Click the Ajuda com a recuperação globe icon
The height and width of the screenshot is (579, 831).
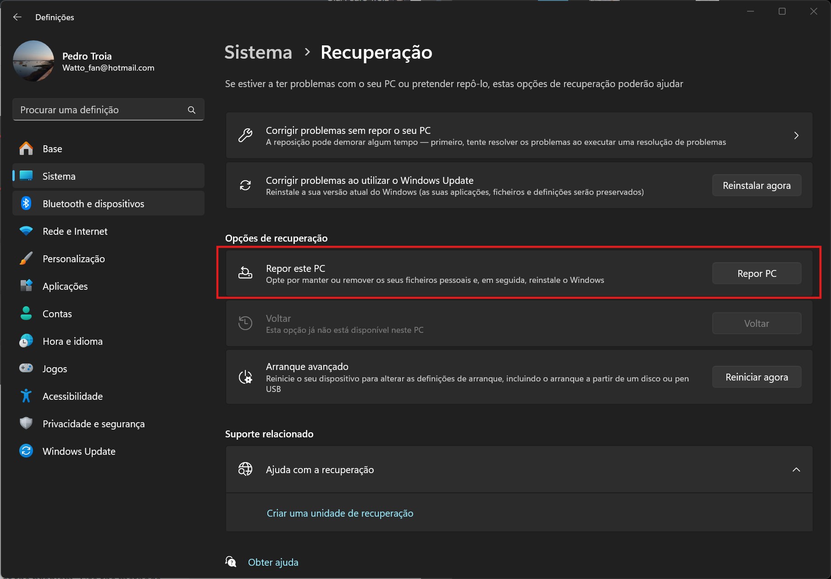coord(245,469)
